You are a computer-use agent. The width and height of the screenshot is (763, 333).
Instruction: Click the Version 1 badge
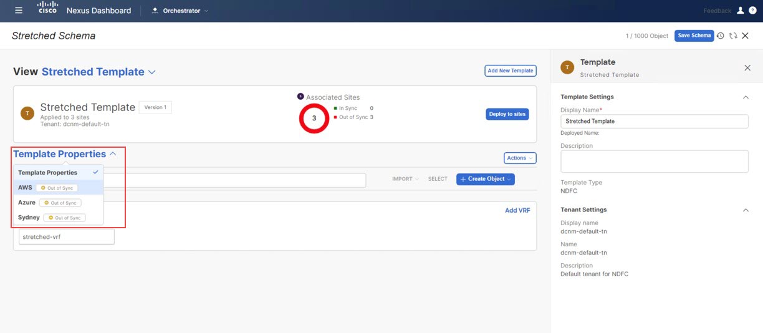click(155, 107)
